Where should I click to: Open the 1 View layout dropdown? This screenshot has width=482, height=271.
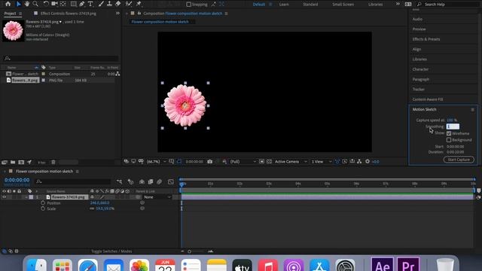tap(322, 161)
